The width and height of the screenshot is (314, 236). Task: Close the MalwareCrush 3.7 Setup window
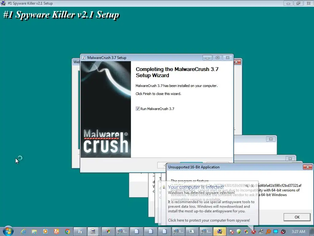[228, 58]
